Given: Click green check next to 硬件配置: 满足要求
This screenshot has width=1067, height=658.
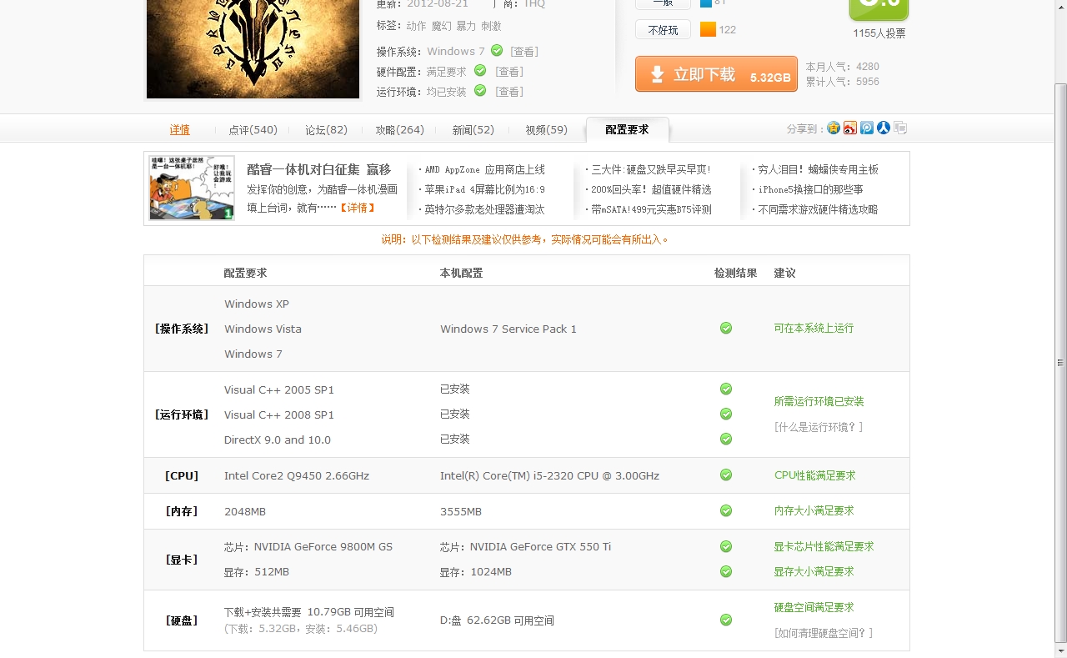Looking at the screenshot, I should (x=480, y=71).
